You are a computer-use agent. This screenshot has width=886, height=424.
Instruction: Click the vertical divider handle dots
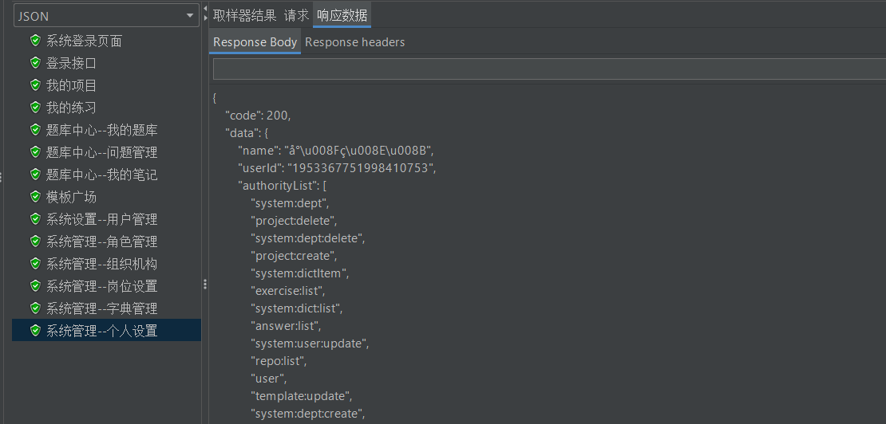click(204, 285)
